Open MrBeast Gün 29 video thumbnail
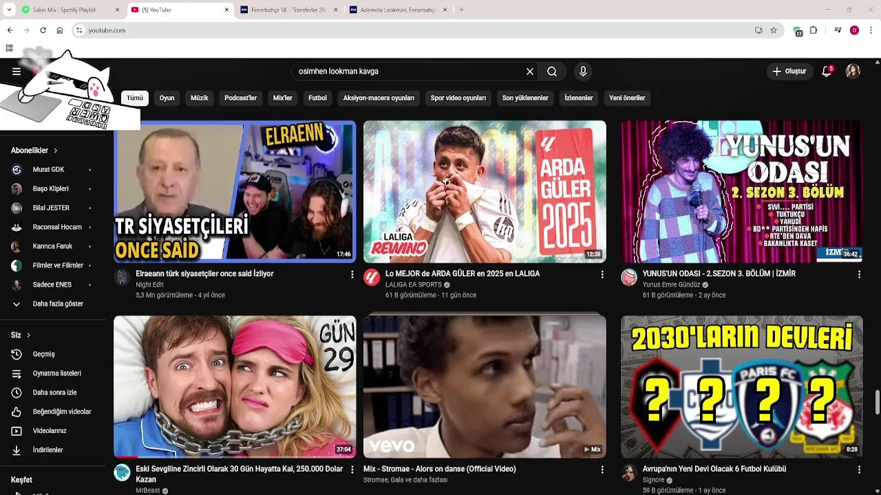The width and height of the screenshot is (881, 495). pos(235,386)
